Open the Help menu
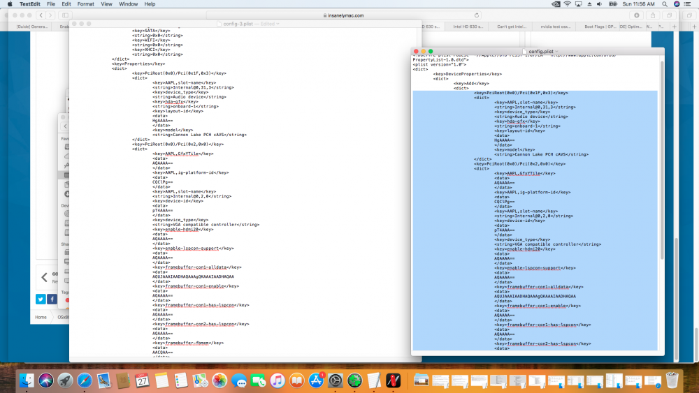This screenshot has height=393, width=699. (x=150, y=4)
